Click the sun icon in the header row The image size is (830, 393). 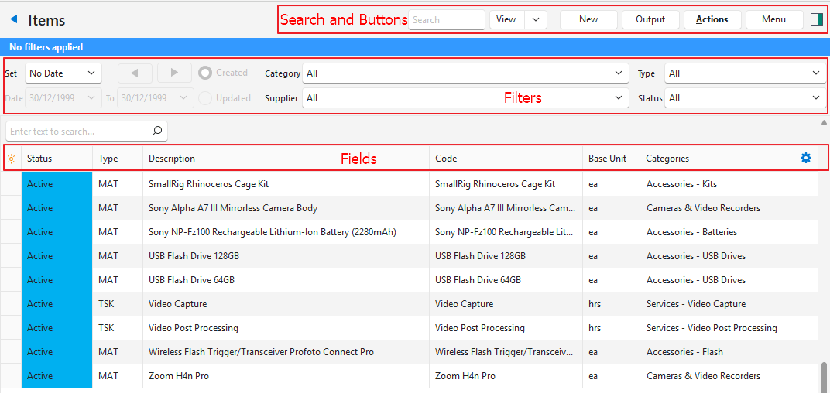11,158
